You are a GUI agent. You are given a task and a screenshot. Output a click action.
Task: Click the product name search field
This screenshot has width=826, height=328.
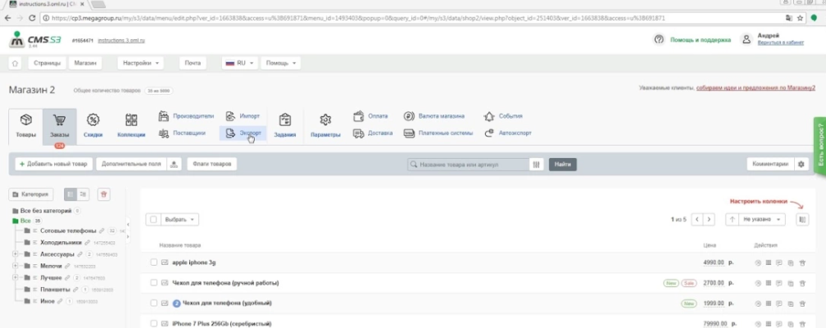click(469, 164)
